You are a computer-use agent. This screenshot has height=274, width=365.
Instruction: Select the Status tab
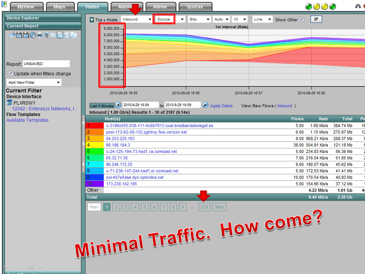pyautogui.click(x=92, y=7)
